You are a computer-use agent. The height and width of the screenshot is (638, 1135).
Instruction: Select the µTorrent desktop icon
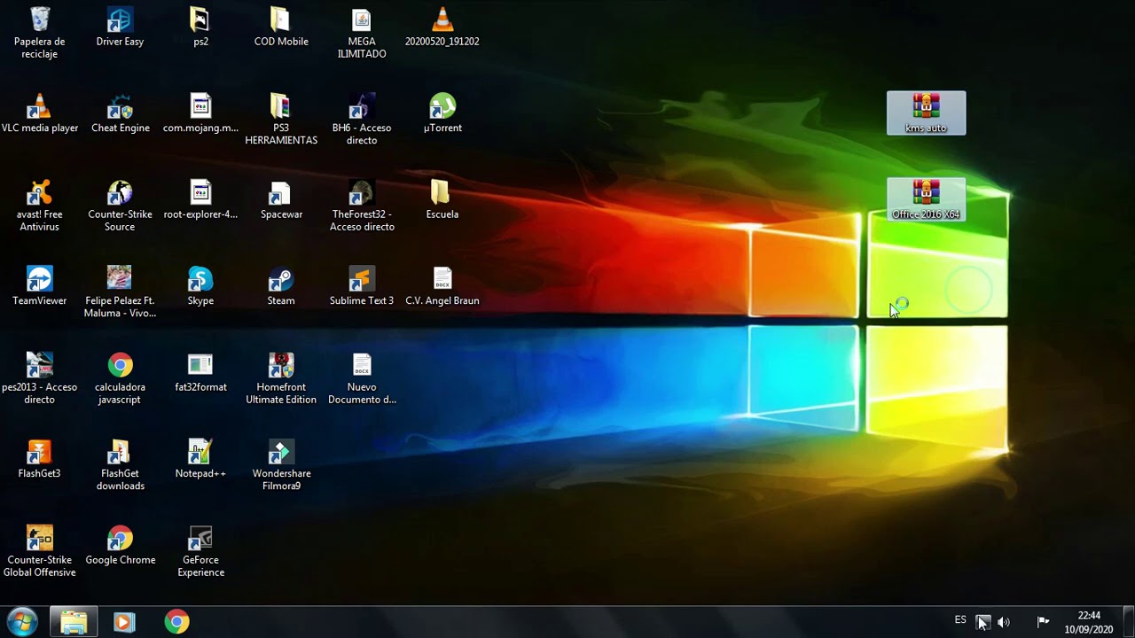tap(442, 113)
